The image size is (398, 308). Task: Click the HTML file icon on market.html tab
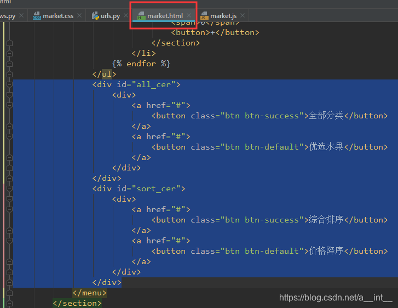(x=141, y=16)
